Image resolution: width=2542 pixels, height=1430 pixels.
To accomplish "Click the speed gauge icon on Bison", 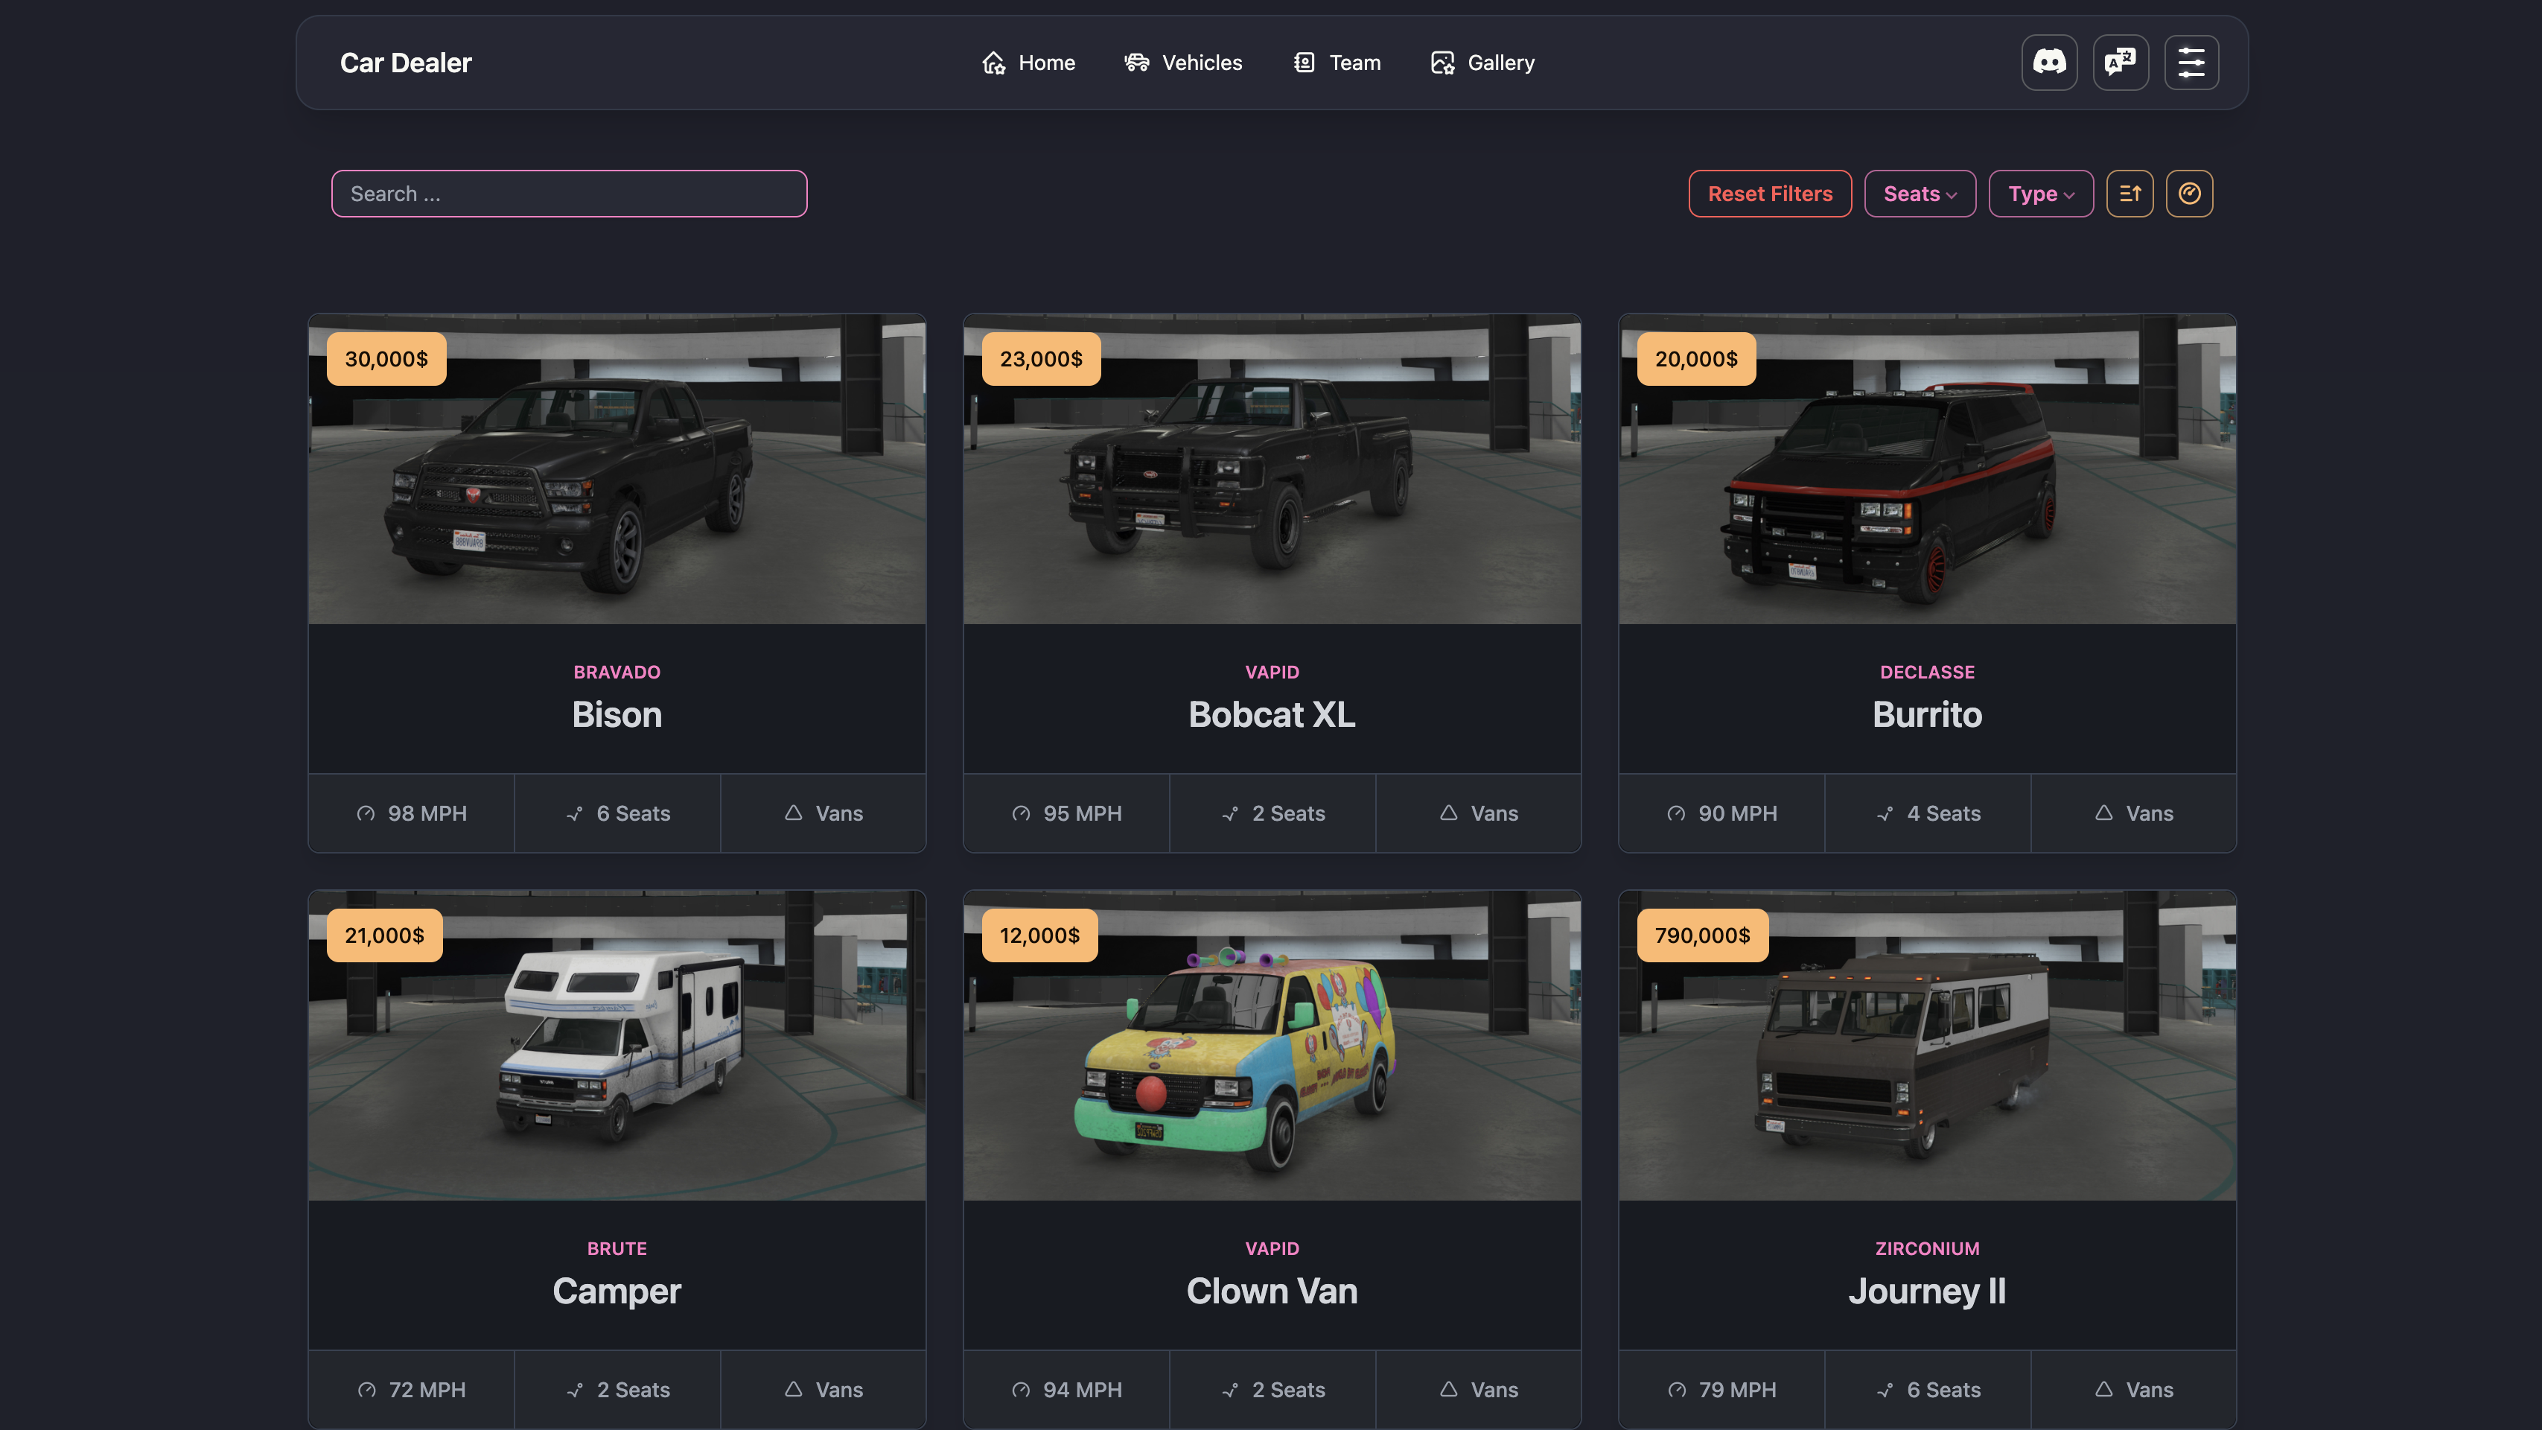I will (366, 813).
